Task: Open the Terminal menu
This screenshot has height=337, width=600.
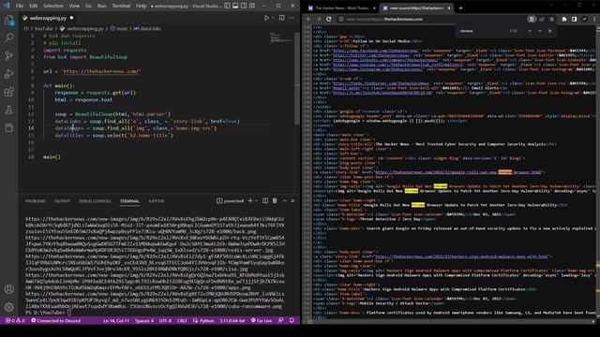Action: click(x=121, y=6)
